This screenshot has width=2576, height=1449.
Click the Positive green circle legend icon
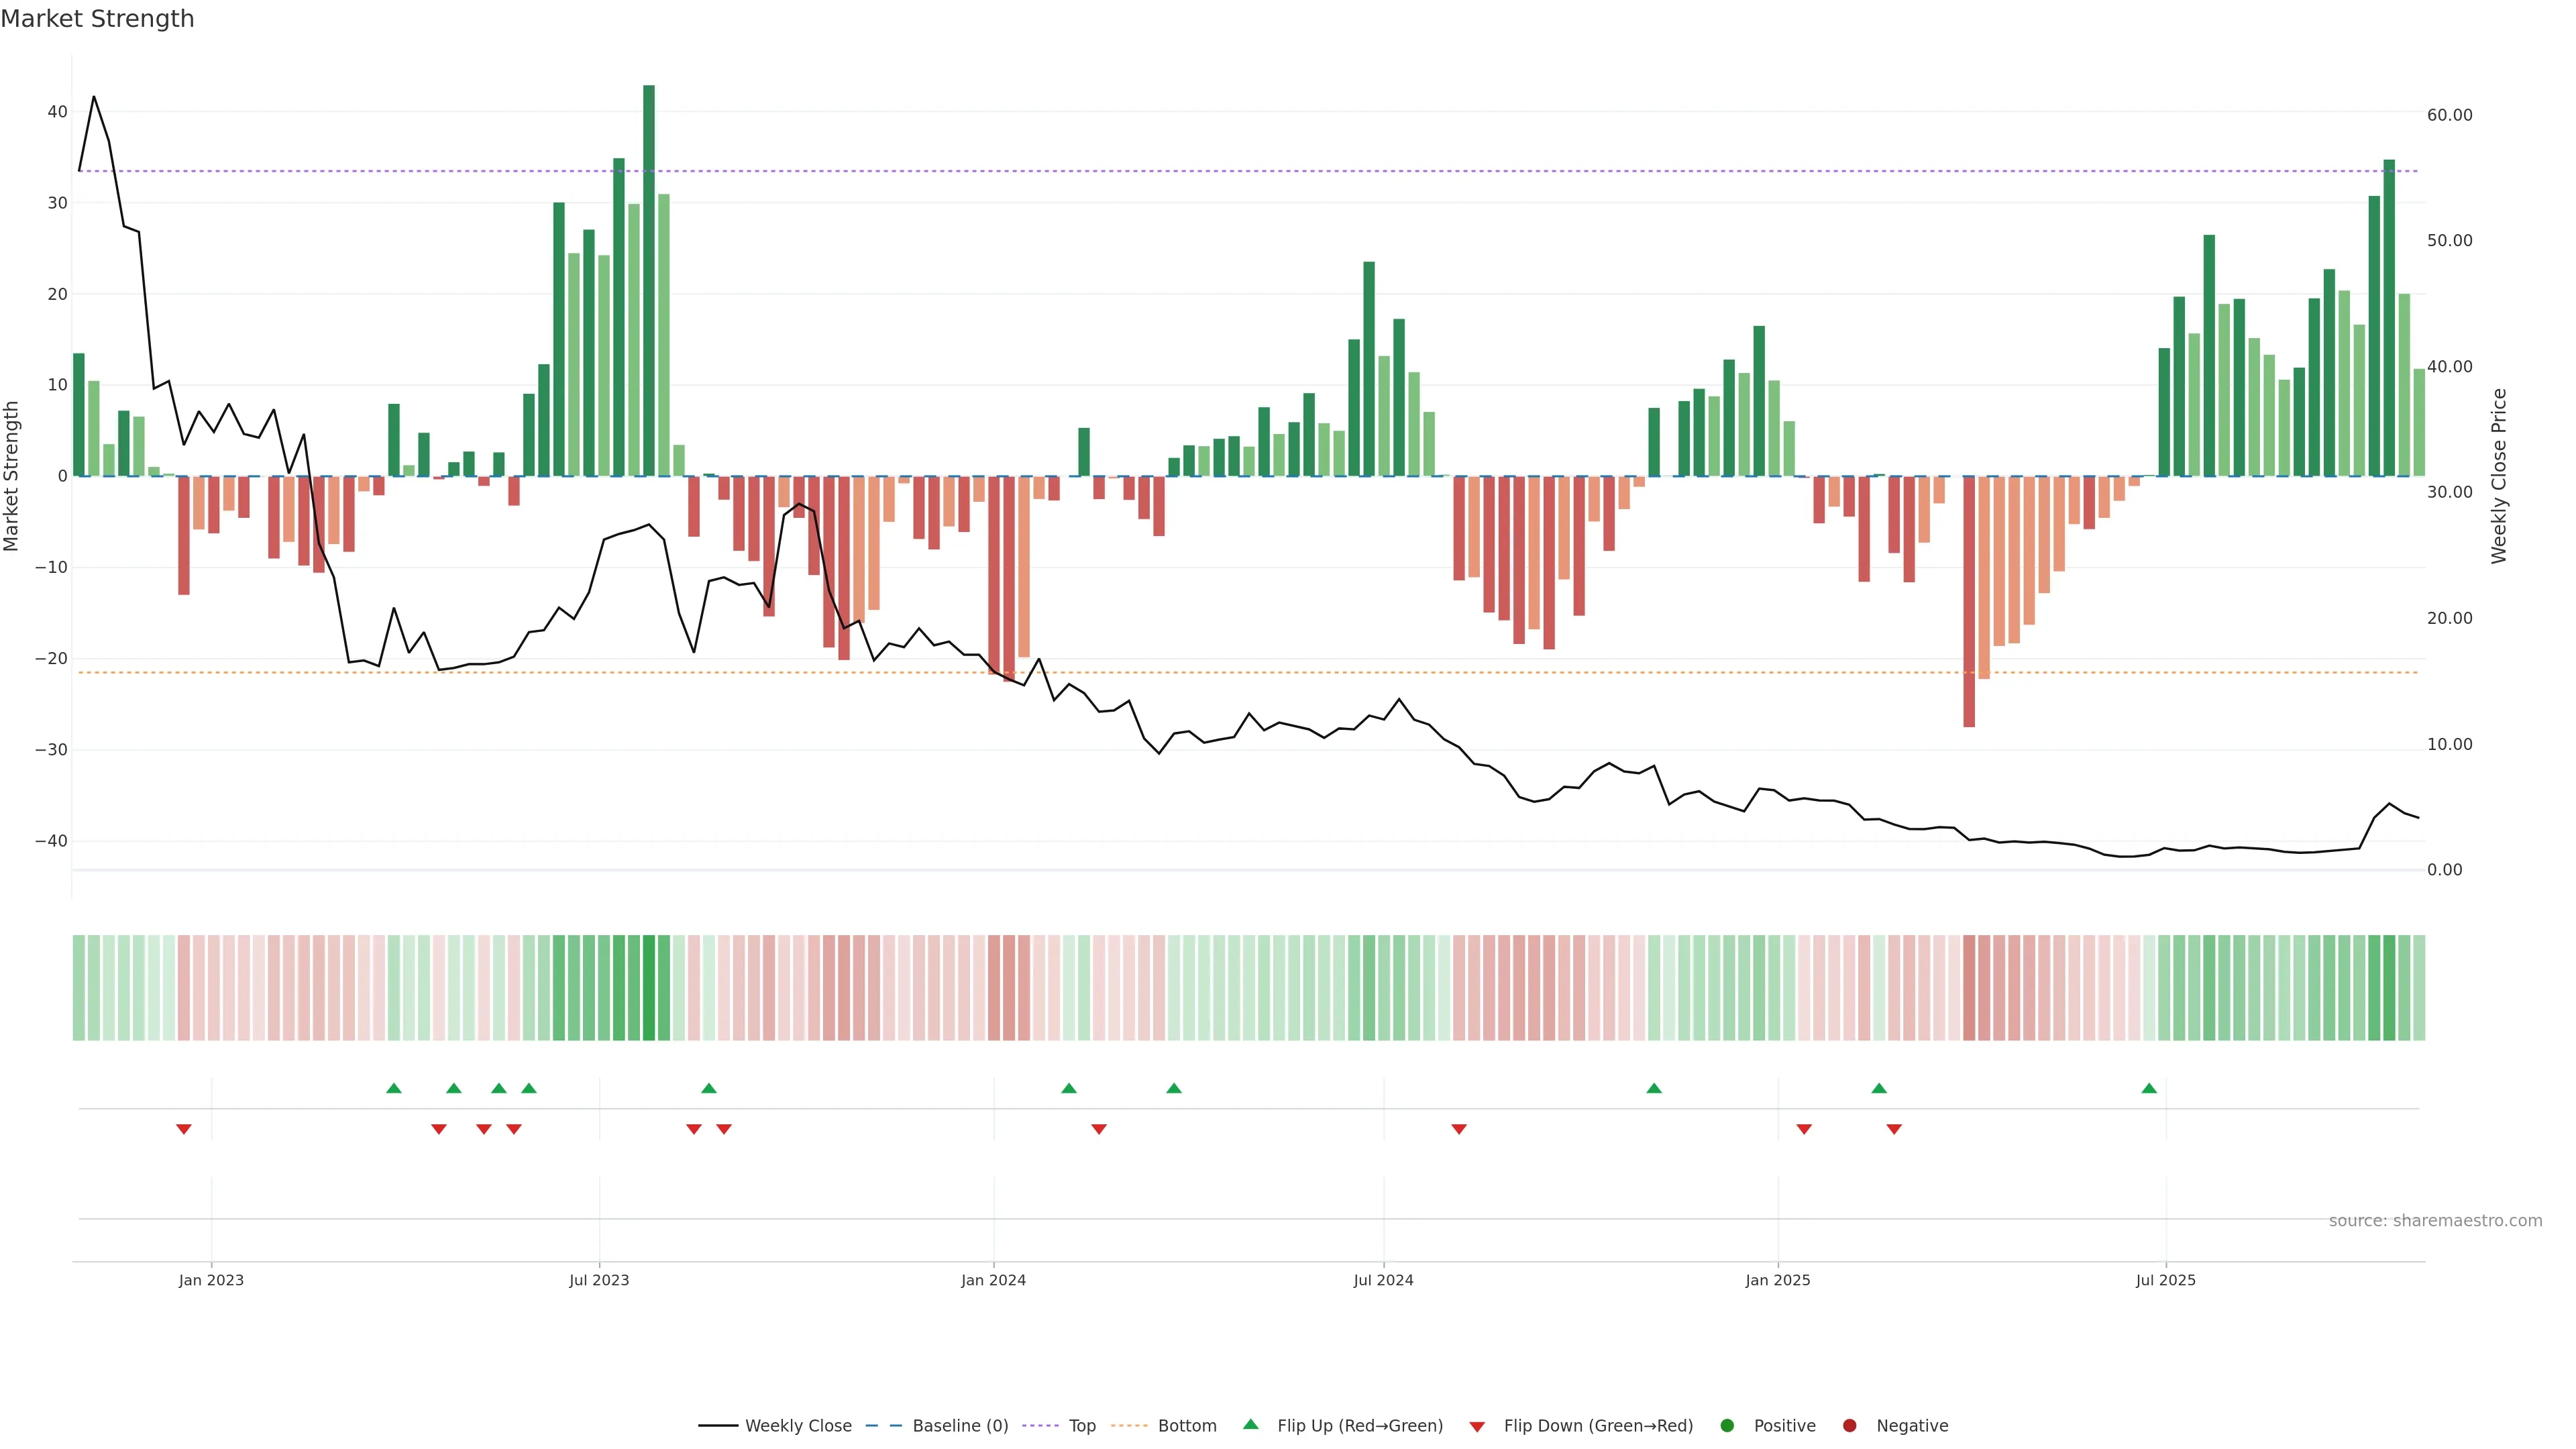(1727, 1426)
